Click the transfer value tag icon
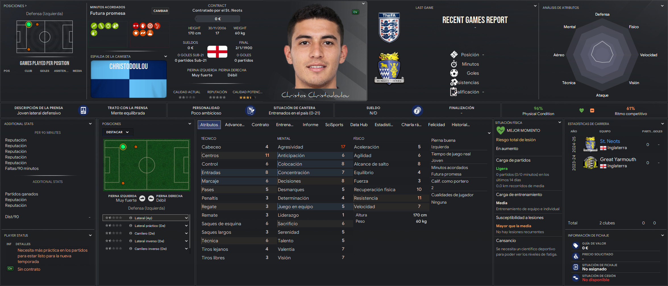 tap(576, 245)
